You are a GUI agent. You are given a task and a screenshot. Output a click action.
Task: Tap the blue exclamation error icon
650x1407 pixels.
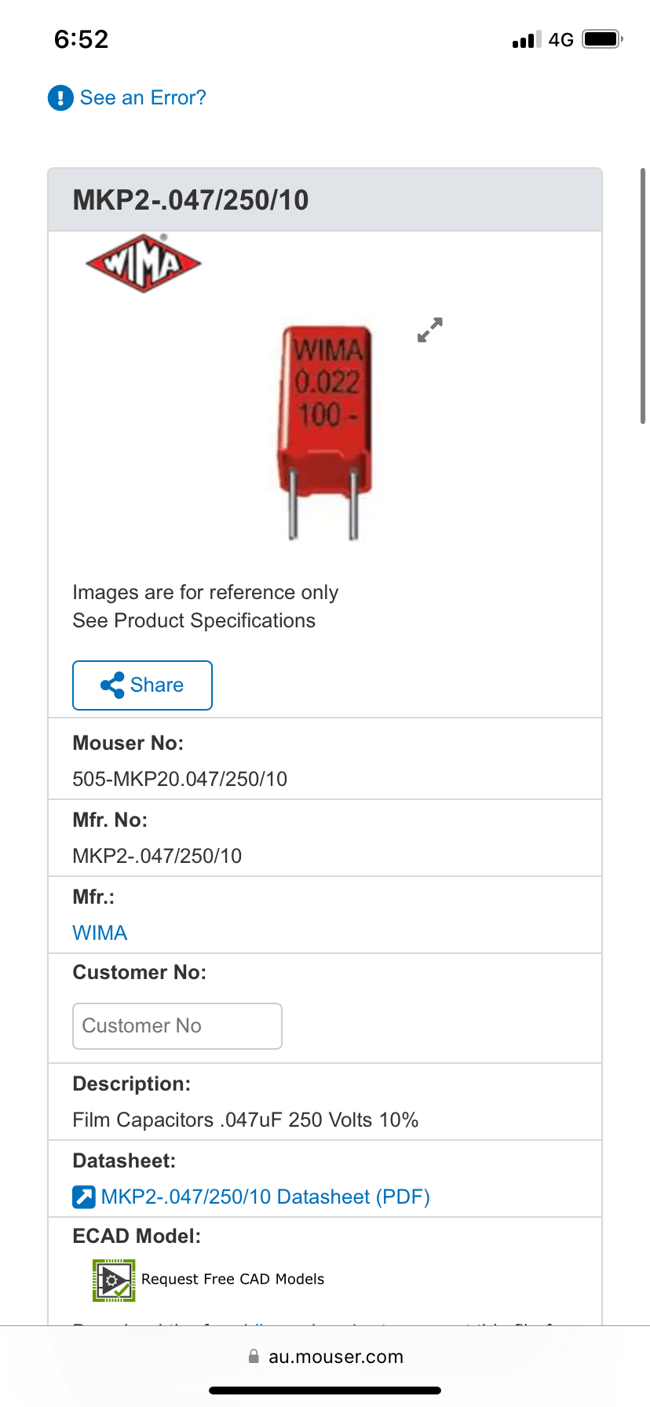tap(60, 98)
